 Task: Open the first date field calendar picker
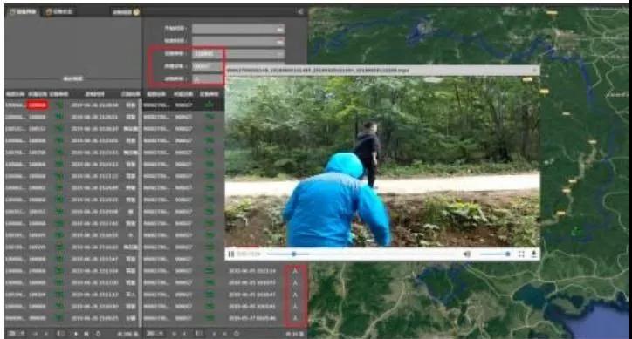point(279,29)
